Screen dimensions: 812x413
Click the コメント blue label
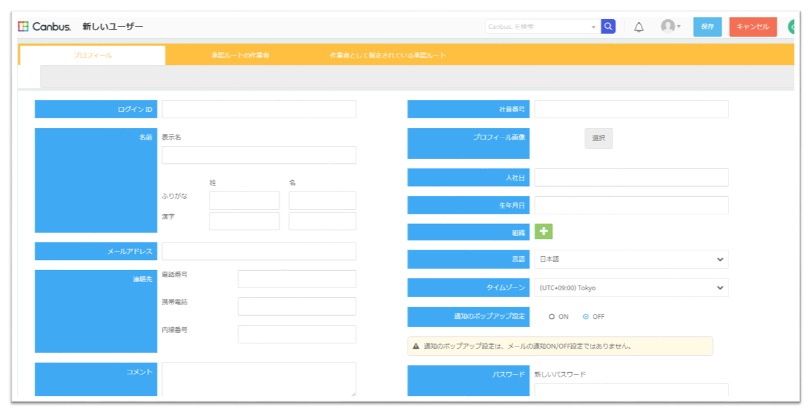click(96, 379)
